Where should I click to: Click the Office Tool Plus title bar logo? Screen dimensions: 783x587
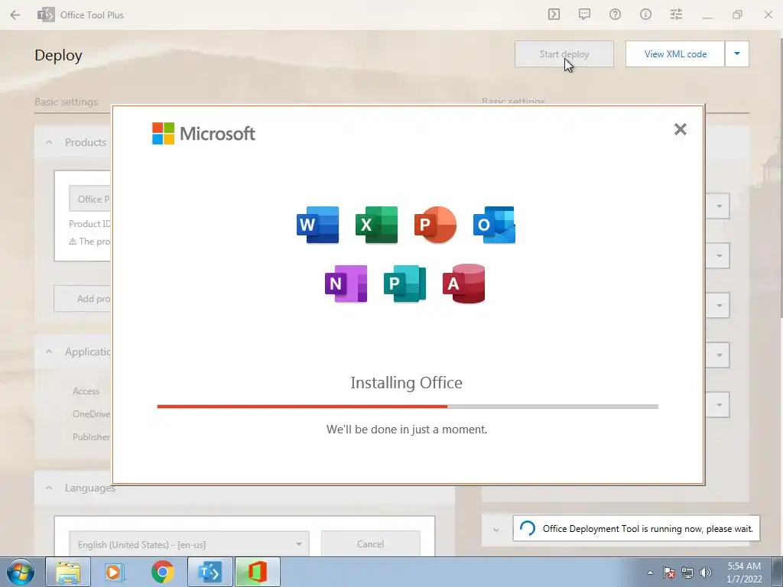pyautogui.click(x=46, y=15)
